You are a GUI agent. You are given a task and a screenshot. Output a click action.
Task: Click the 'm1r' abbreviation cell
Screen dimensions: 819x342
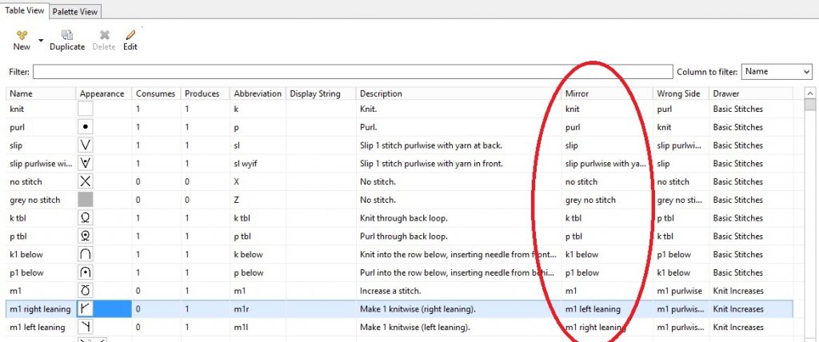pos(242,309)
